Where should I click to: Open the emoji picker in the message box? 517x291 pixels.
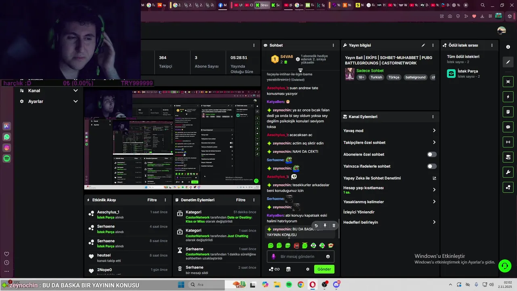pos(328,257)
